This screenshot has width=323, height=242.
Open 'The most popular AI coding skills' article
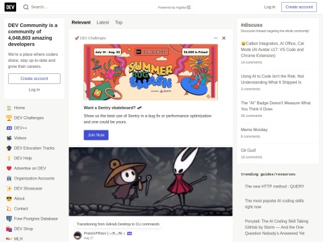tap(275, 204)
